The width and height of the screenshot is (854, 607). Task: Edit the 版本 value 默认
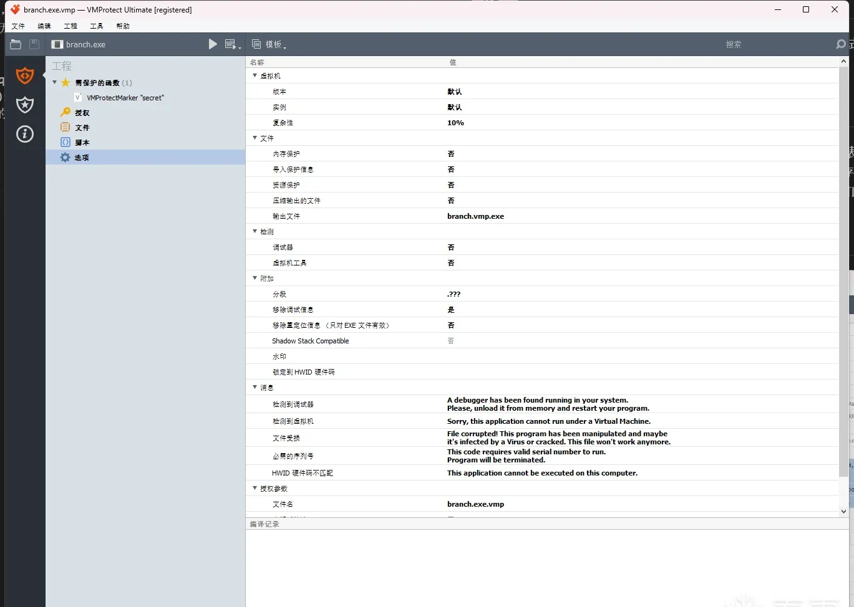tap(455, 91)
